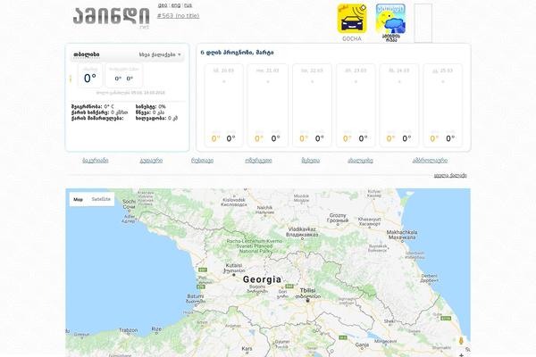Click the 'Ganja' label on the map
Viewport: 536px width, 357px height.
pyautogui.click(x=362, y=345)
